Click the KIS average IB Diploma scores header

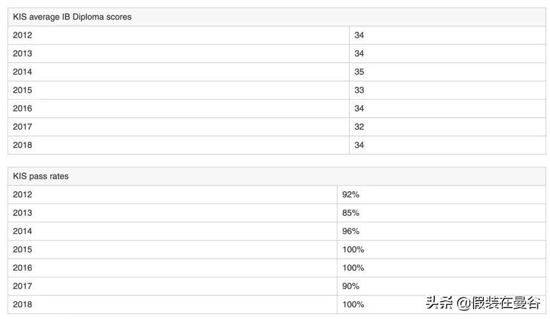pos(72,17)
